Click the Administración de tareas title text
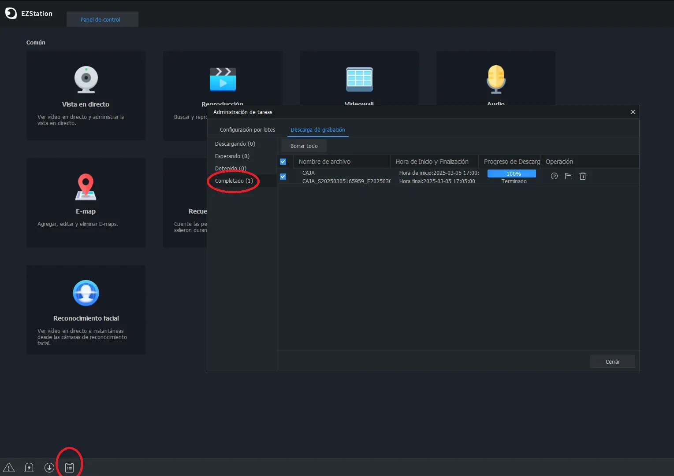Screen dimensions: 674x476 pos(243,112)
